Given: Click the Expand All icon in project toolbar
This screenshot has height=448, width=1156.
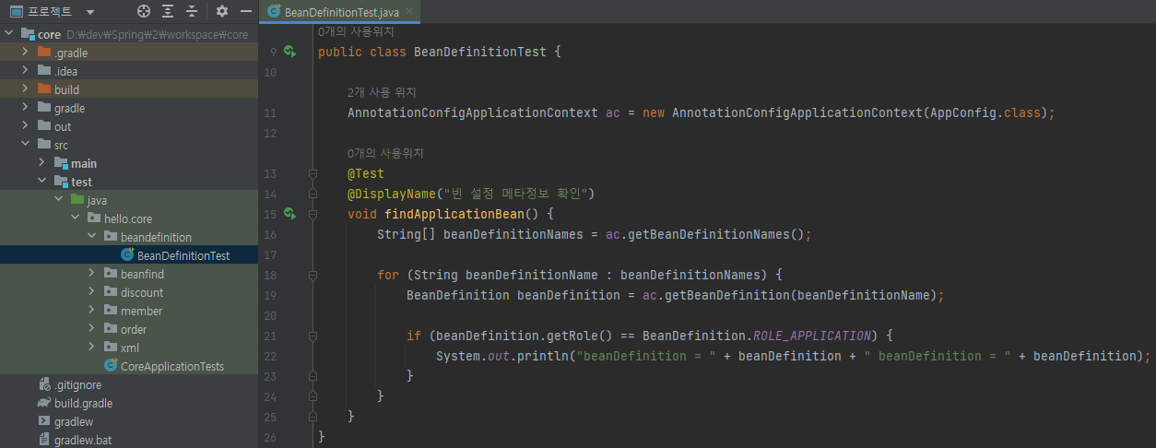Looking at the screenshot, I should coord(168,12).
